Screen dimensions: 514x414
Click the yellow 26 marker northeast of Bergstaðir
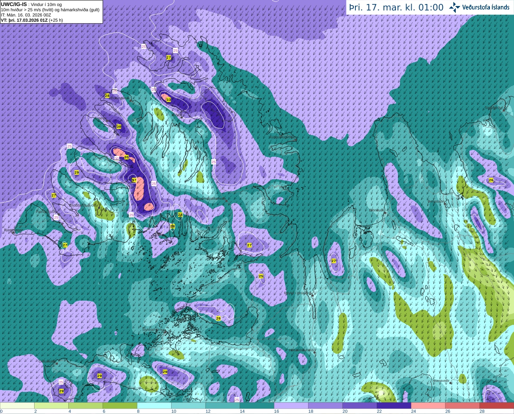(x=491, y=180)
